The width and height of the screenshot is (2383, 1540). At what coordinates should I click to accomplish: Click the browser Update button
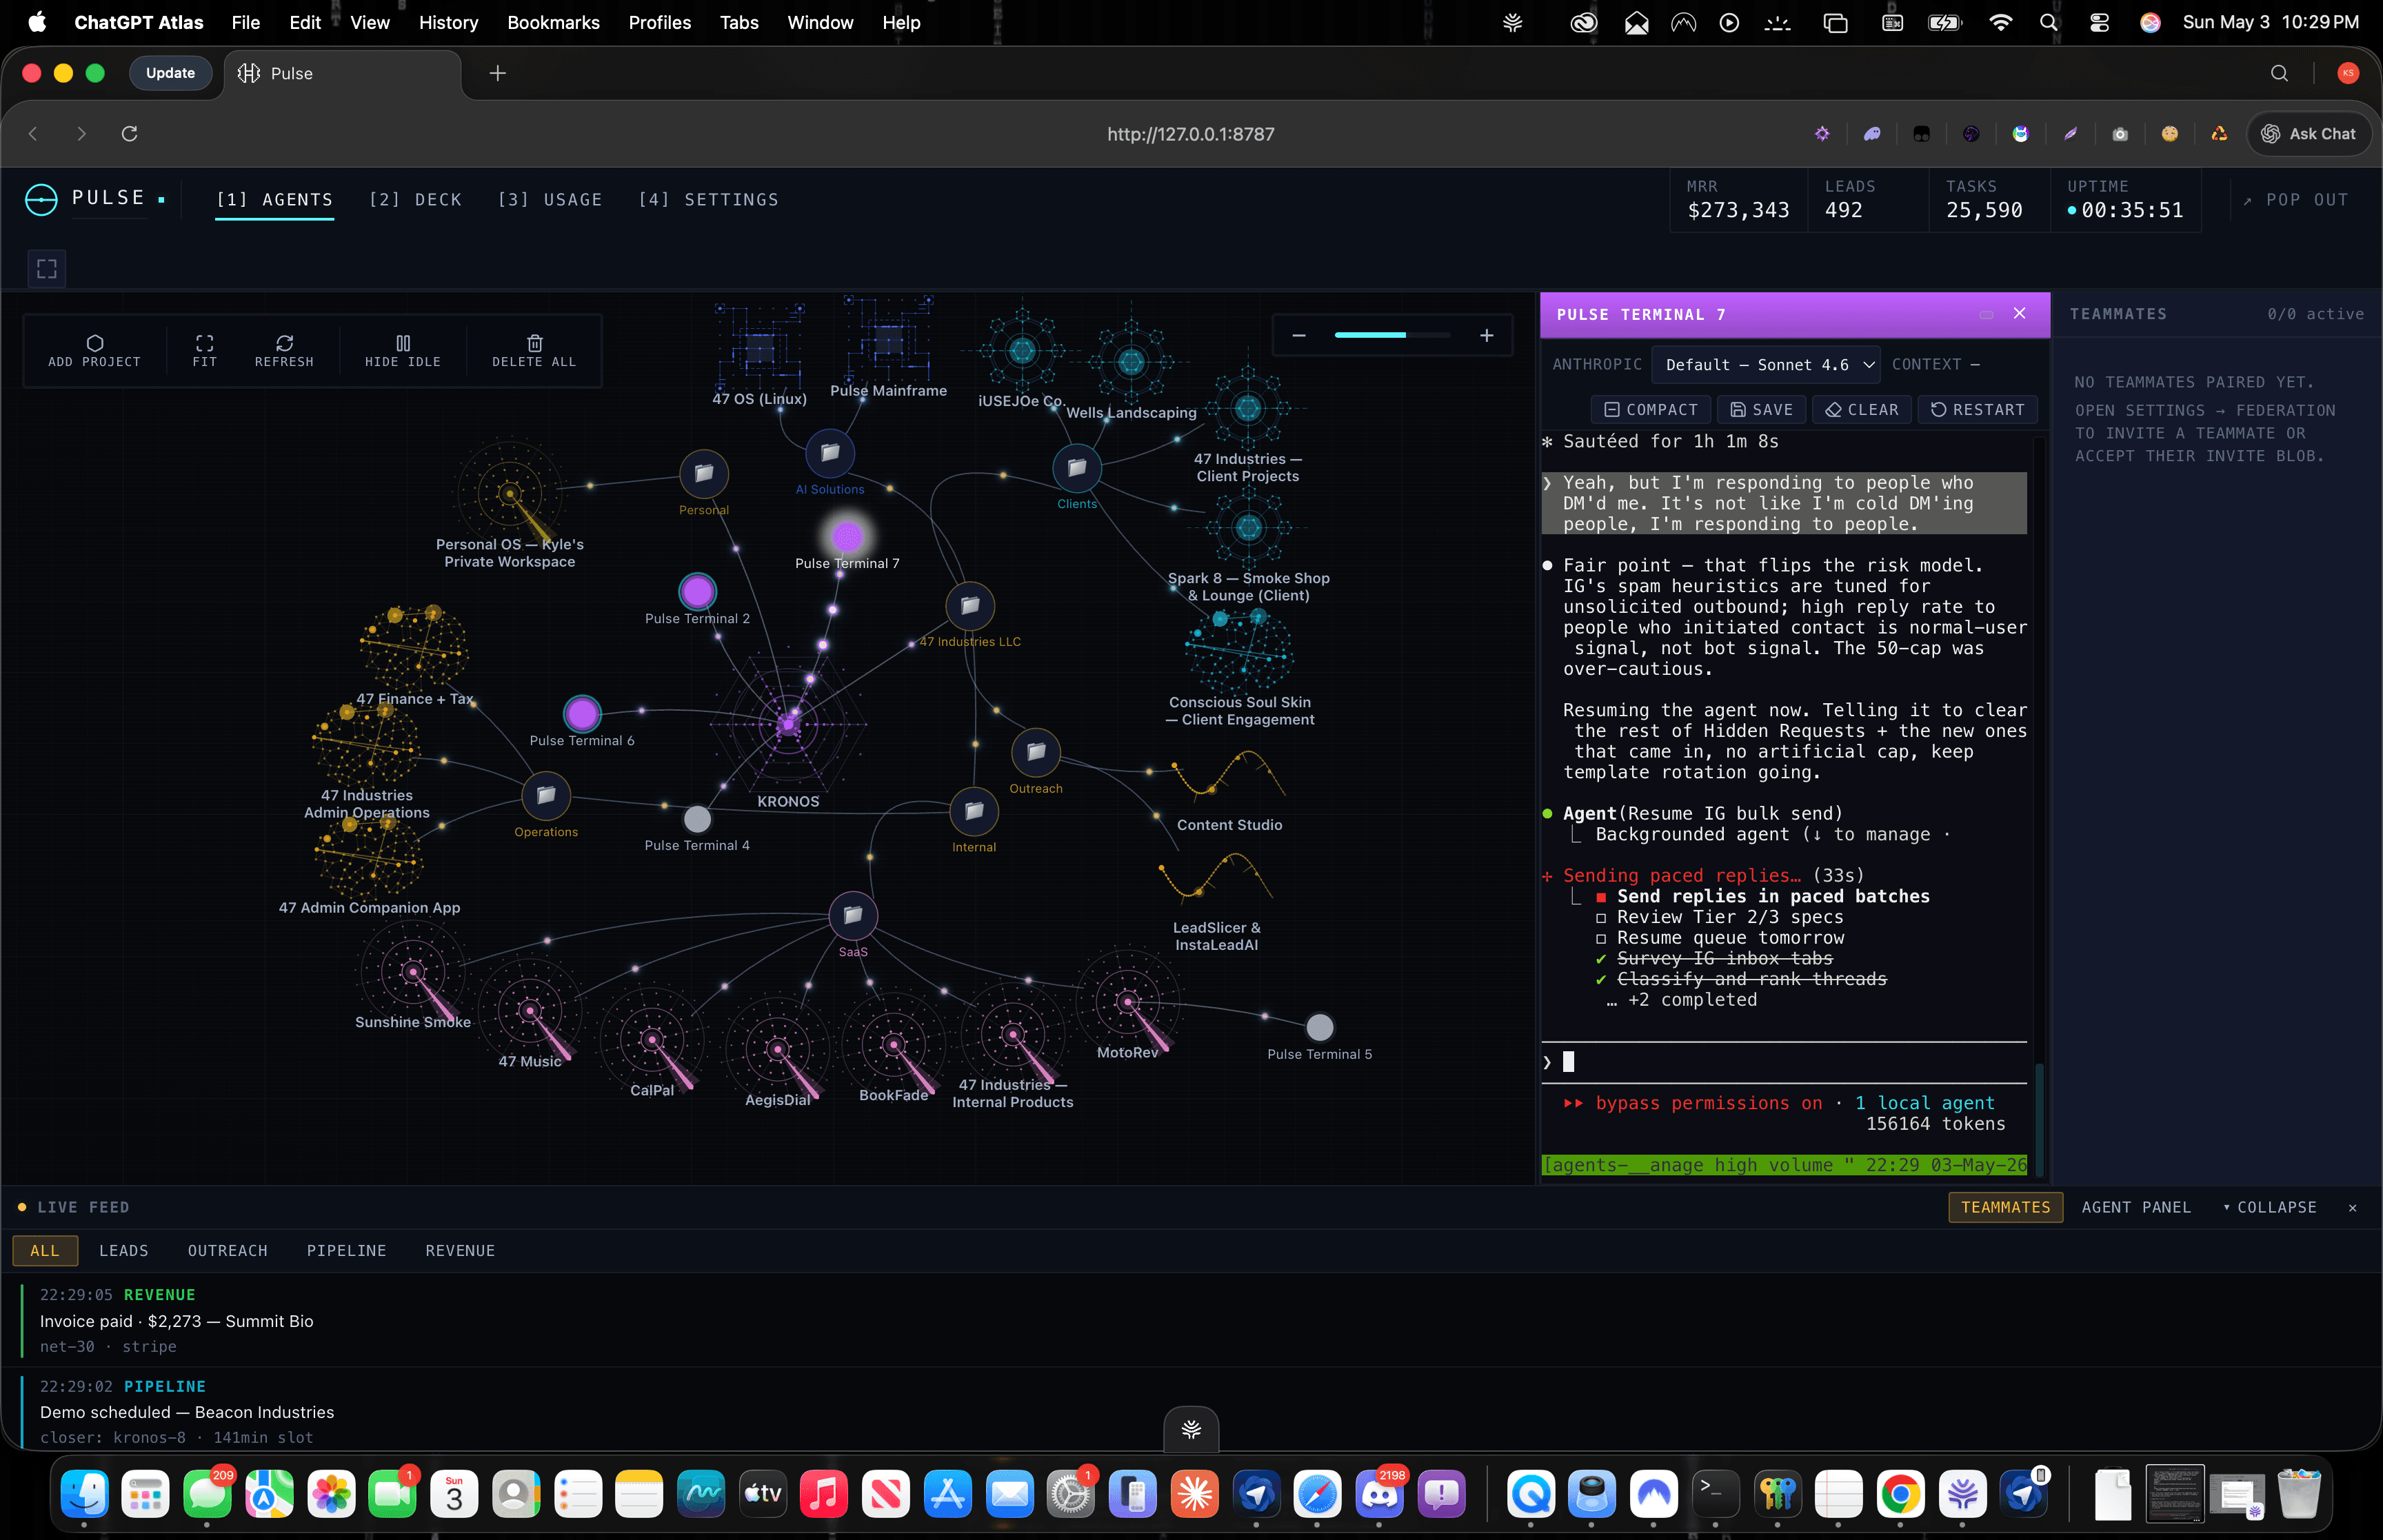[x=171, y=73]
